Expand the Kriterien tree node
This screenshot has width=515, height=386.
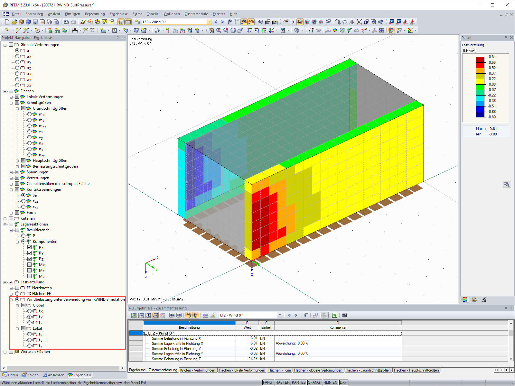click(x=5, y=218)
